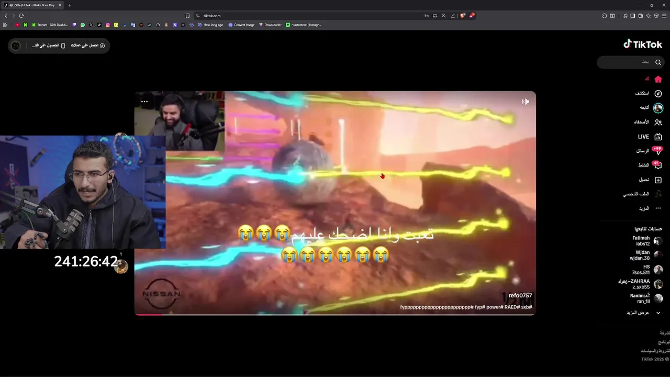Open browser extensions puzzle icon

(605, 16)
